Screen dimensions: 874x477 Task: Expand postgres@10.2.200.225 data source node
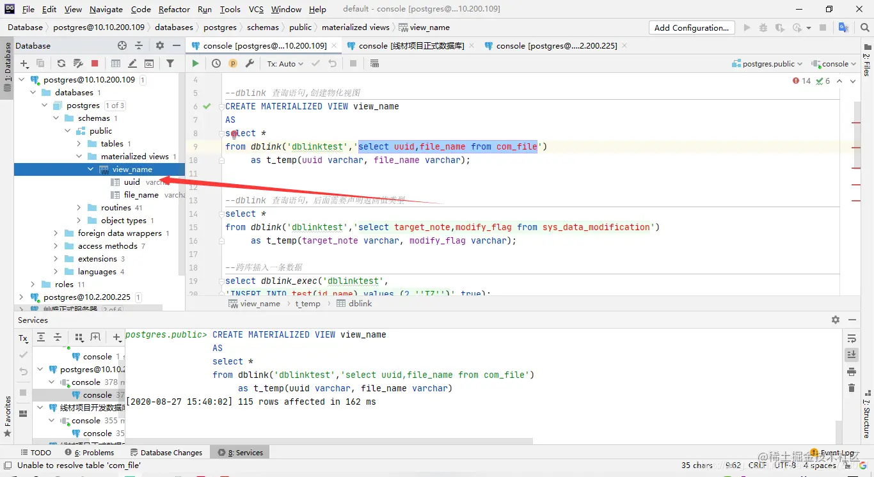coord(22,297)
